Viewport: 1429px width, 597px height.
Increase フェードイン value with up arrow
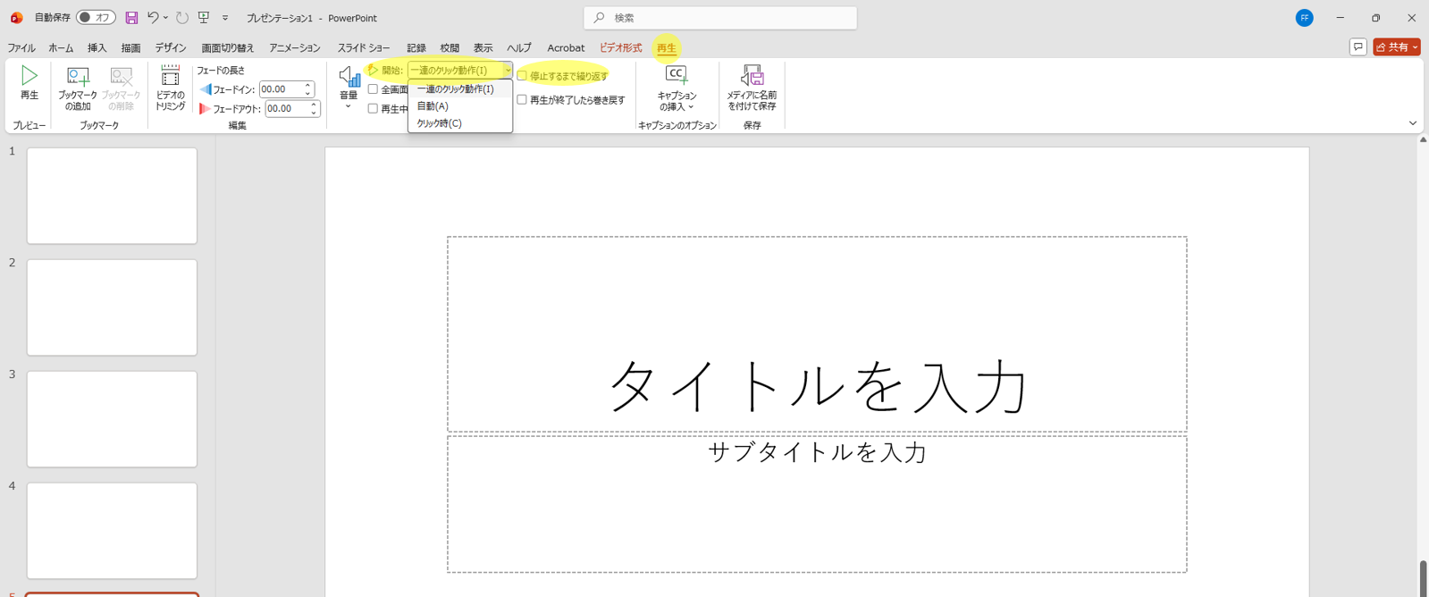(x=307, y=85)
